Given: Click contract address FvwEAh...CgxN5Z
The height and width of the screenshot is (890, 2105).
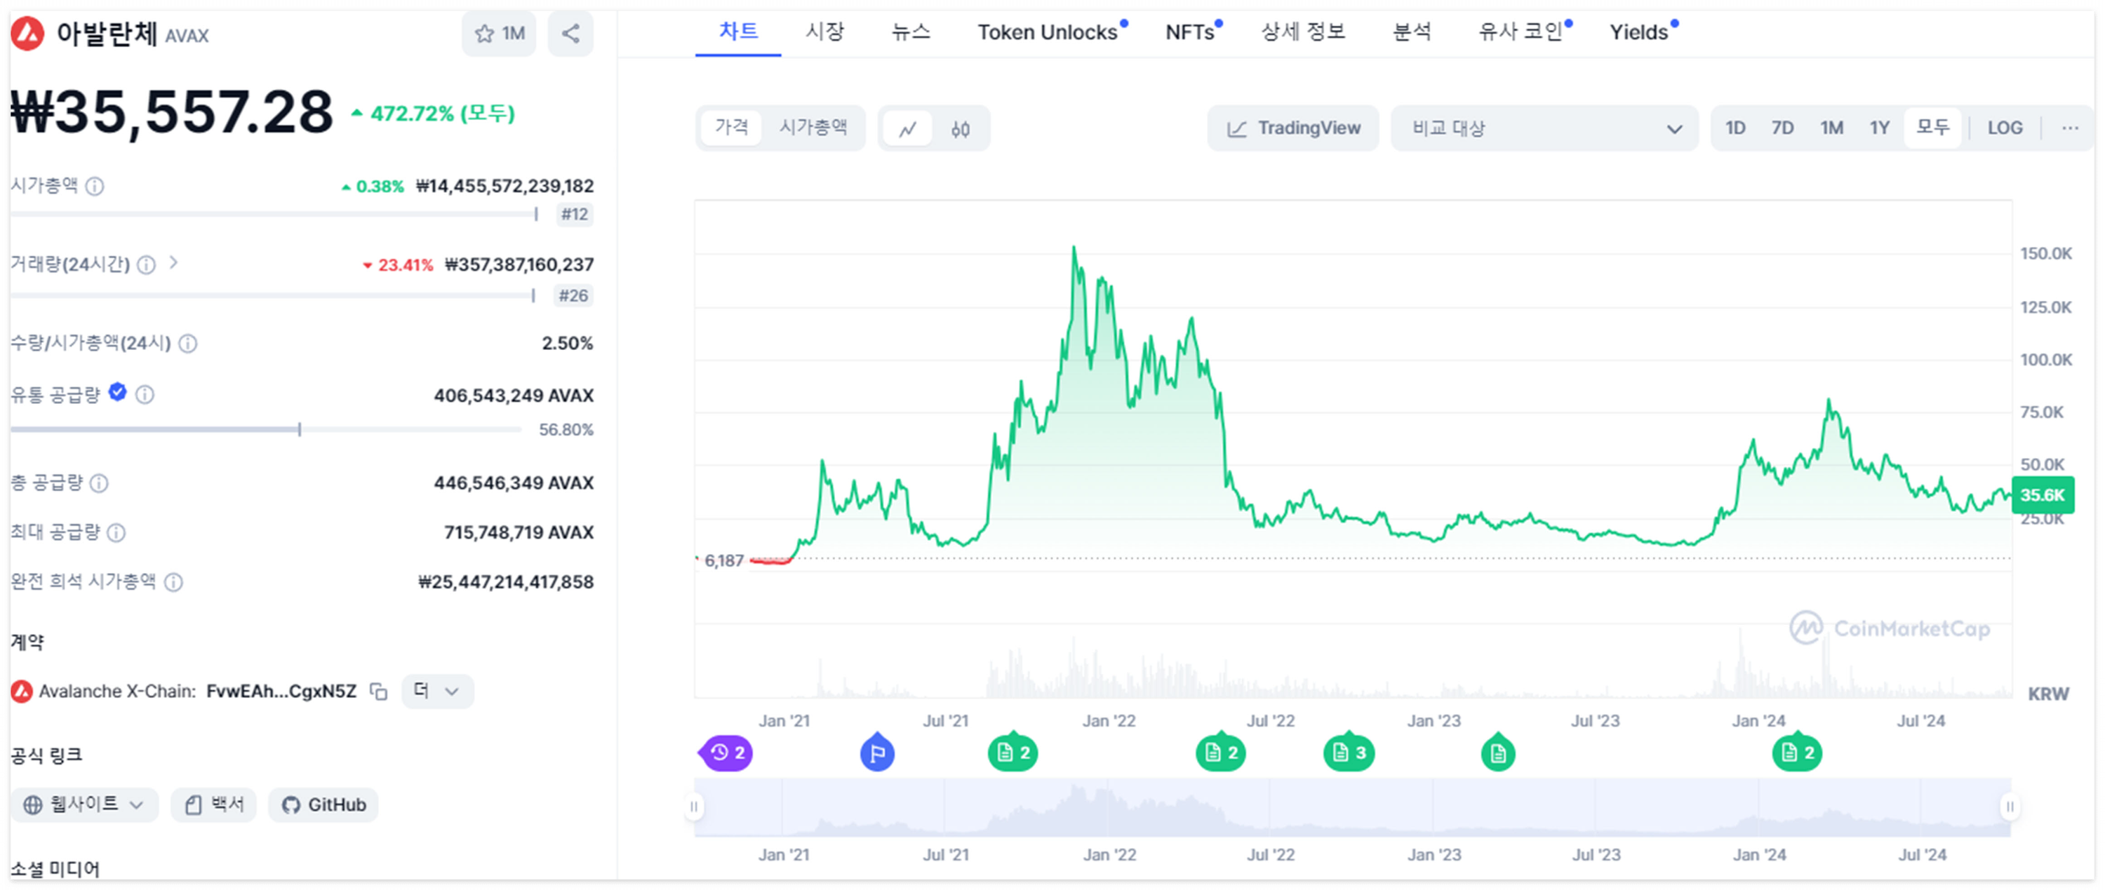Looking at the screenshot, I should coord(281,692).
